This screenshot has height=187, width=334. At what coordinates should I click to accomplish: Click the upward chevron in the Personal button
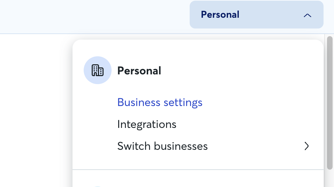pos(308,15)
